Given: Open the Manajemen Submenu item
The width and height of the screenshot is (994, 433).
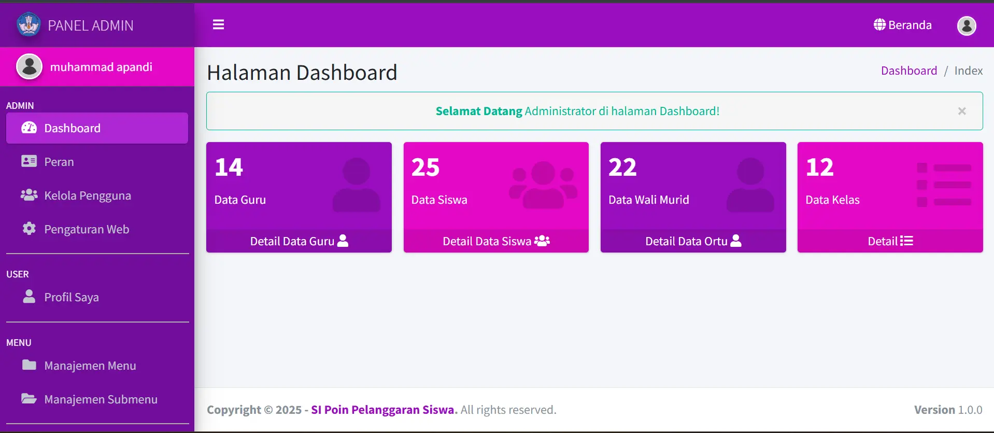Looking at the screenshot, I should (97, 399).
